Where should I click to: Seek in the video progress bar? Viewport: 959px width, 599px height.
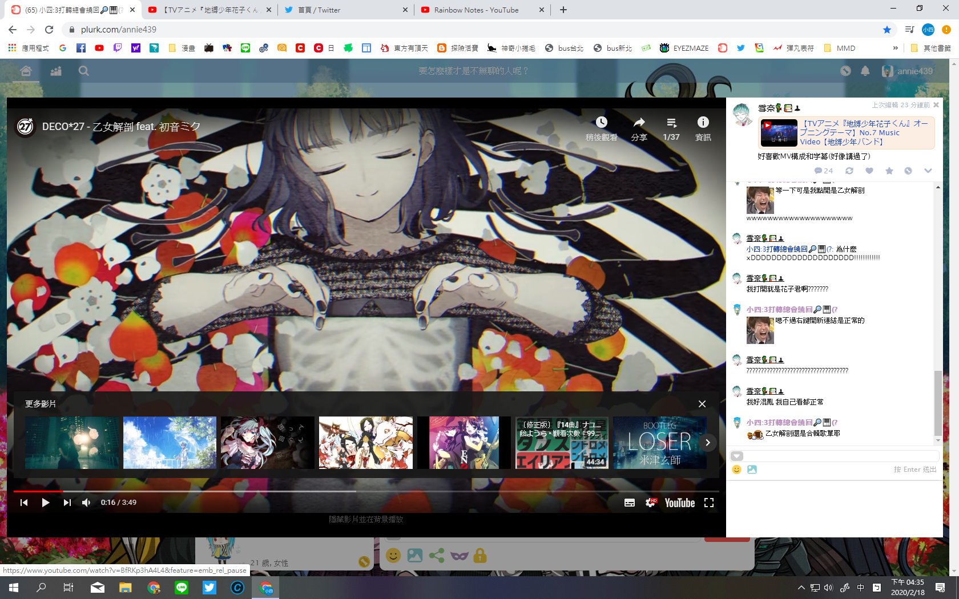(x=366, y=491)
